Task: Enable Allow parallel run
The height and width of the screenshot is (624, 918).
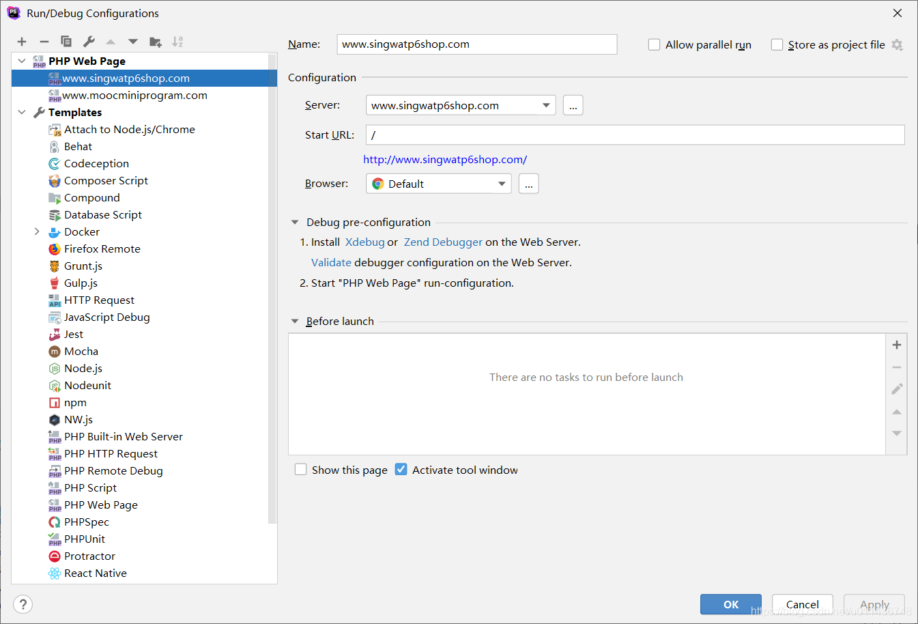Action: point(654,44)
